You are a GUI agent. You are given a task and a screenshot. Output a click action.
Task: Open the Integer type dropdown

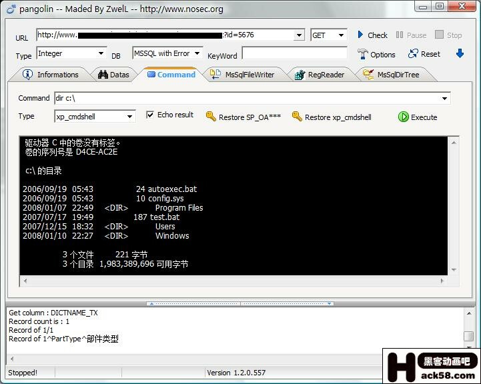[x=101, y=53]
